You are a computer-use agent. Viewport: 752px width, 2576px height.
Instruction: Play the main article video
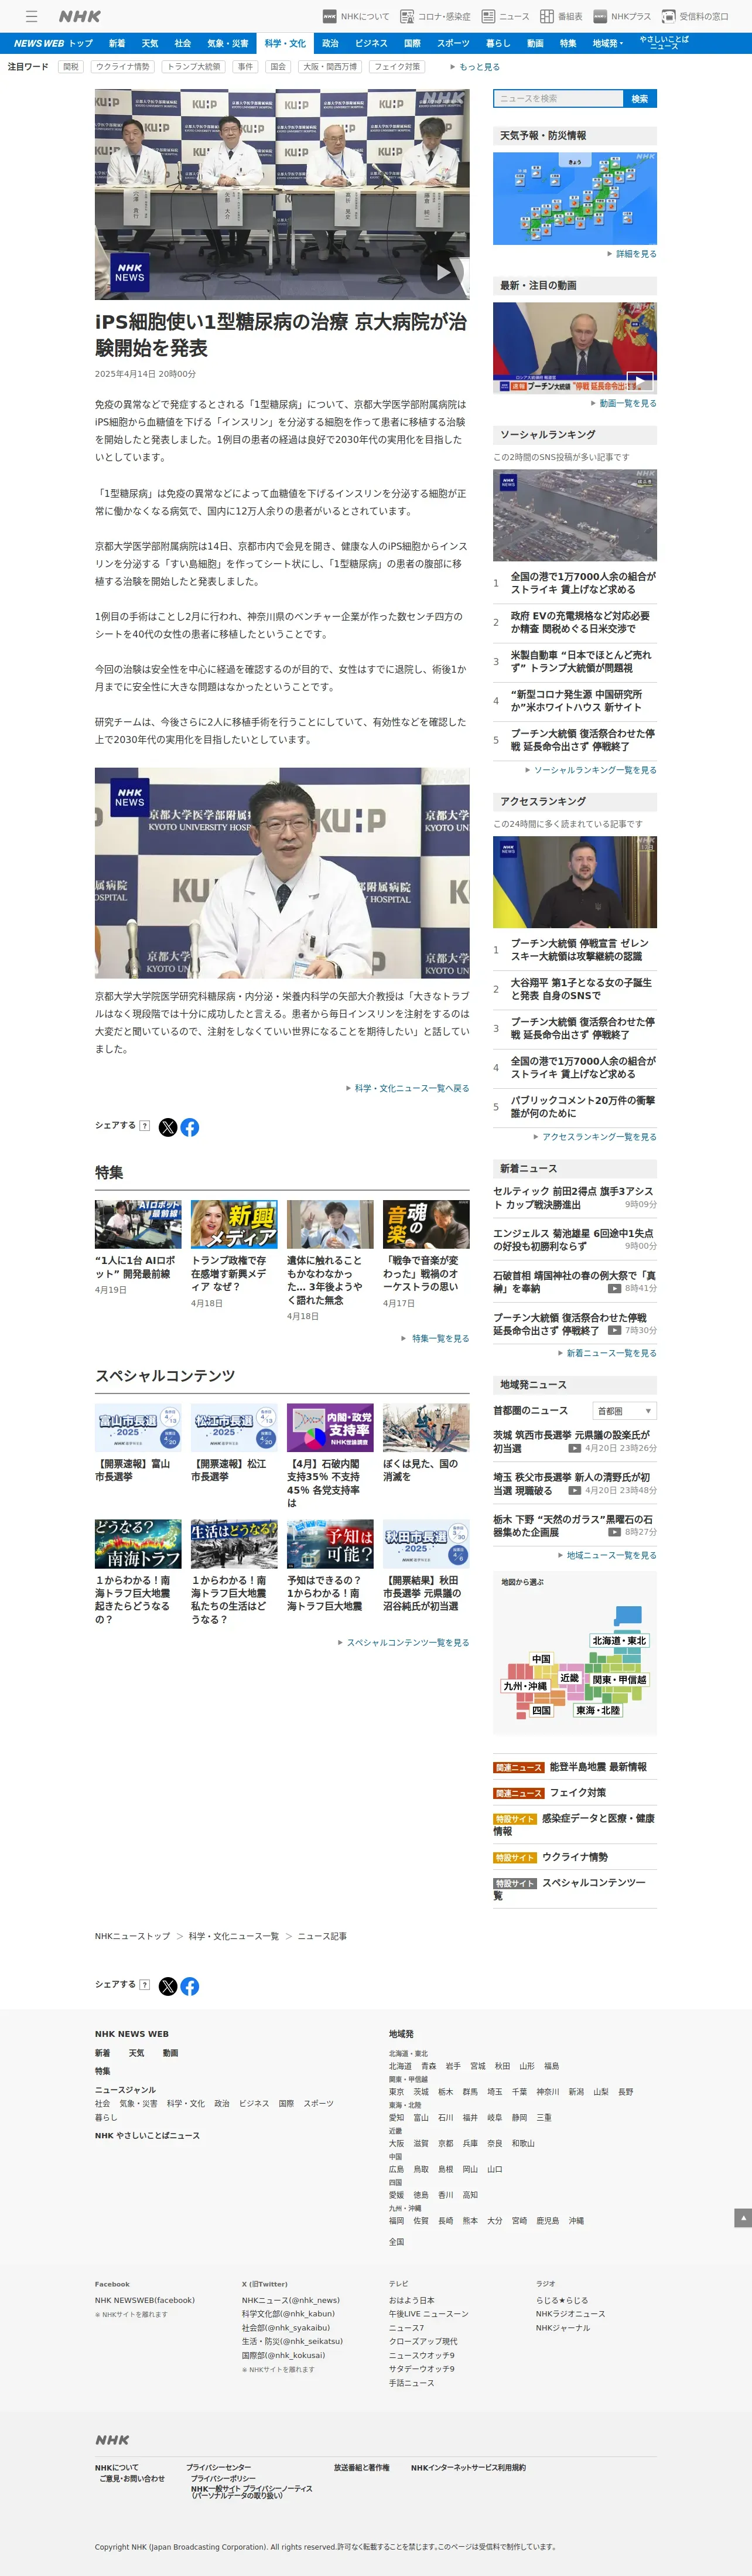(x=443, y=272)
